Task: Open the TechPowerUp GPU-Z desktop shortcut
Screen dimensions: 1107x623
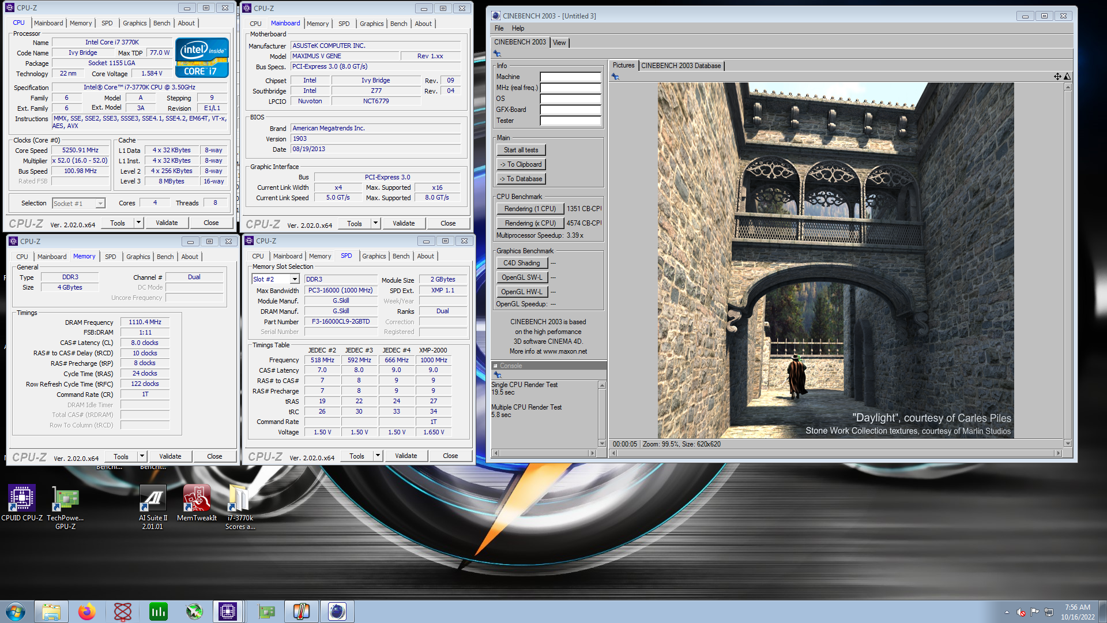Action: click(x=65, y=506)
